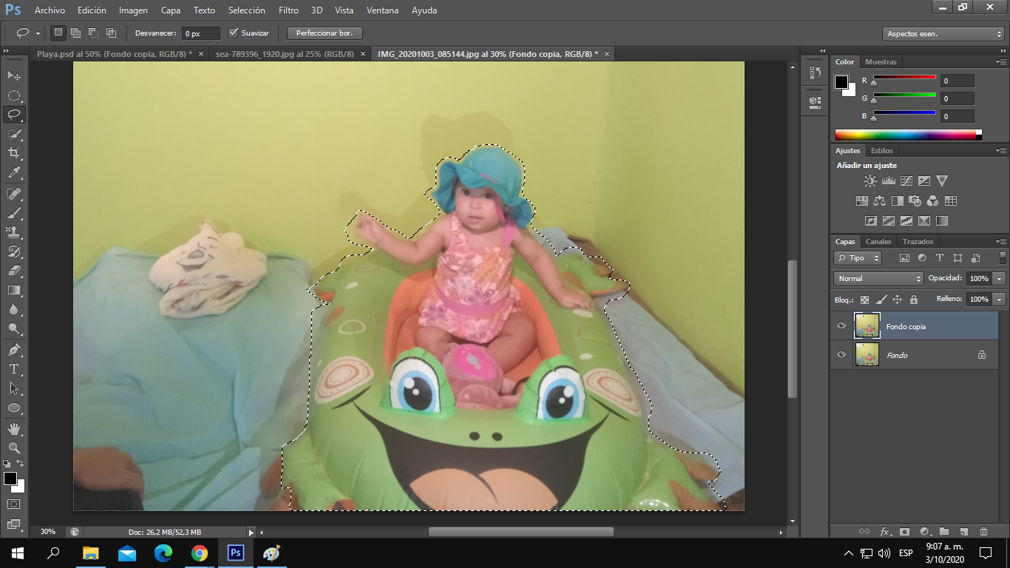Choose Intersect with selection mode
Viewport: 1010px width, 568px height.
click(x=111, y=33)
